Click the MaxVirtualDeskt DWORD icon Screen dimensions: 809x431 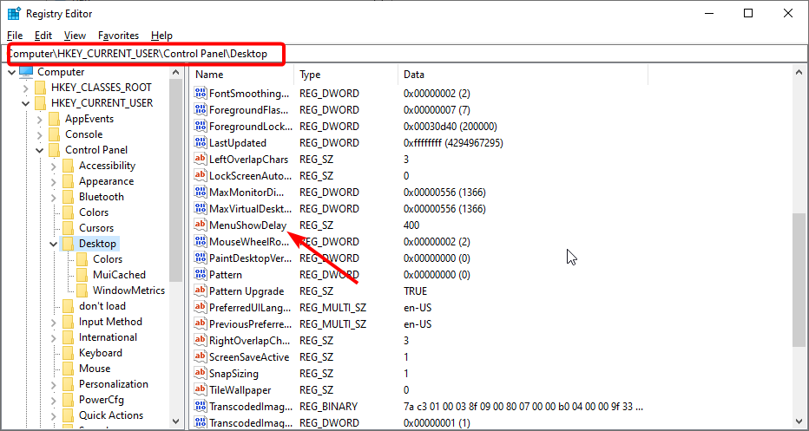201,209
